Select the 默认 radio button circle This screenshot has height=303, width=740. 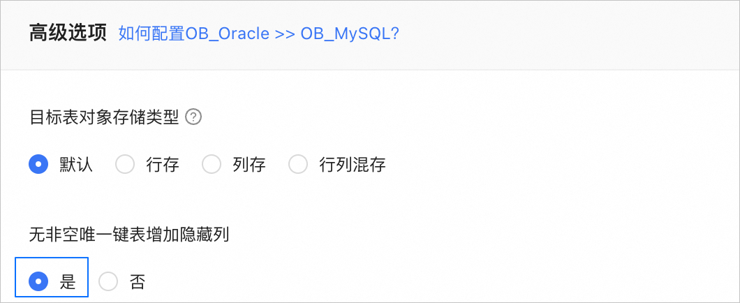click(38, 165)
